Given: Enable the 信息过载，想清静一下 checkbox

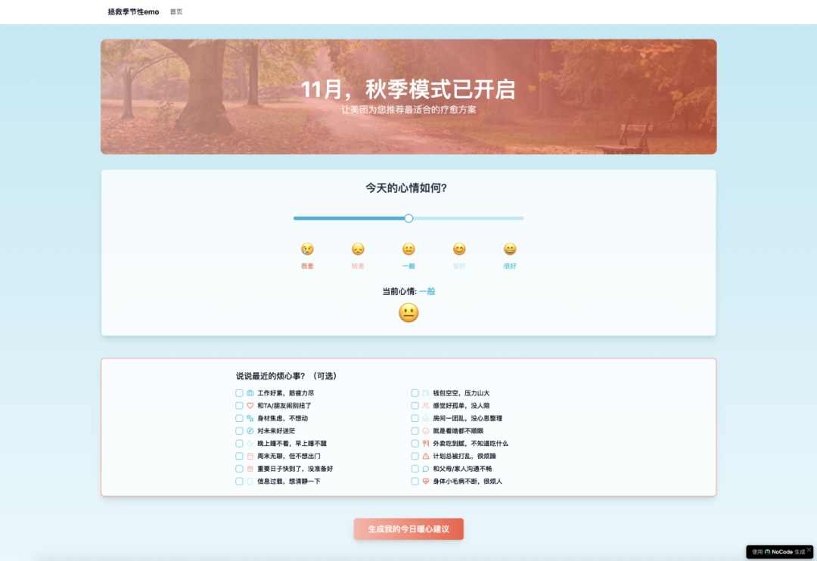Looking at the screenshot, I should 240,482.
